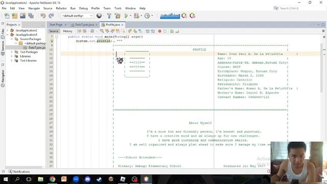Open the Refactor menu
This screenshot has width=327, height=184.
click(61, 8)
